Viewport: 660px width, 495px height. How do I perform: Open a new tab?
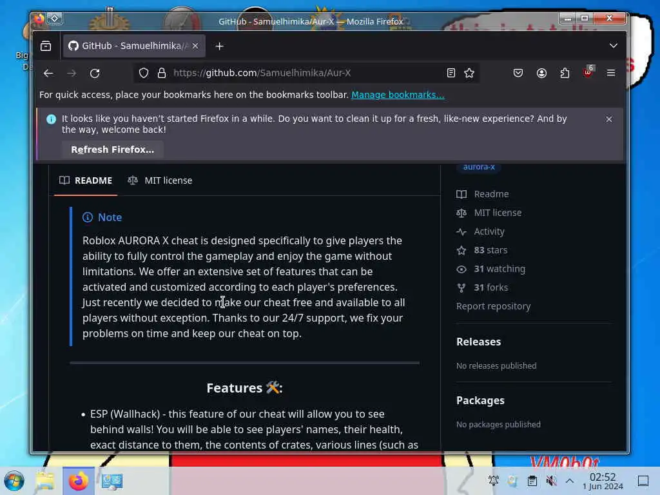pos(219,46)
